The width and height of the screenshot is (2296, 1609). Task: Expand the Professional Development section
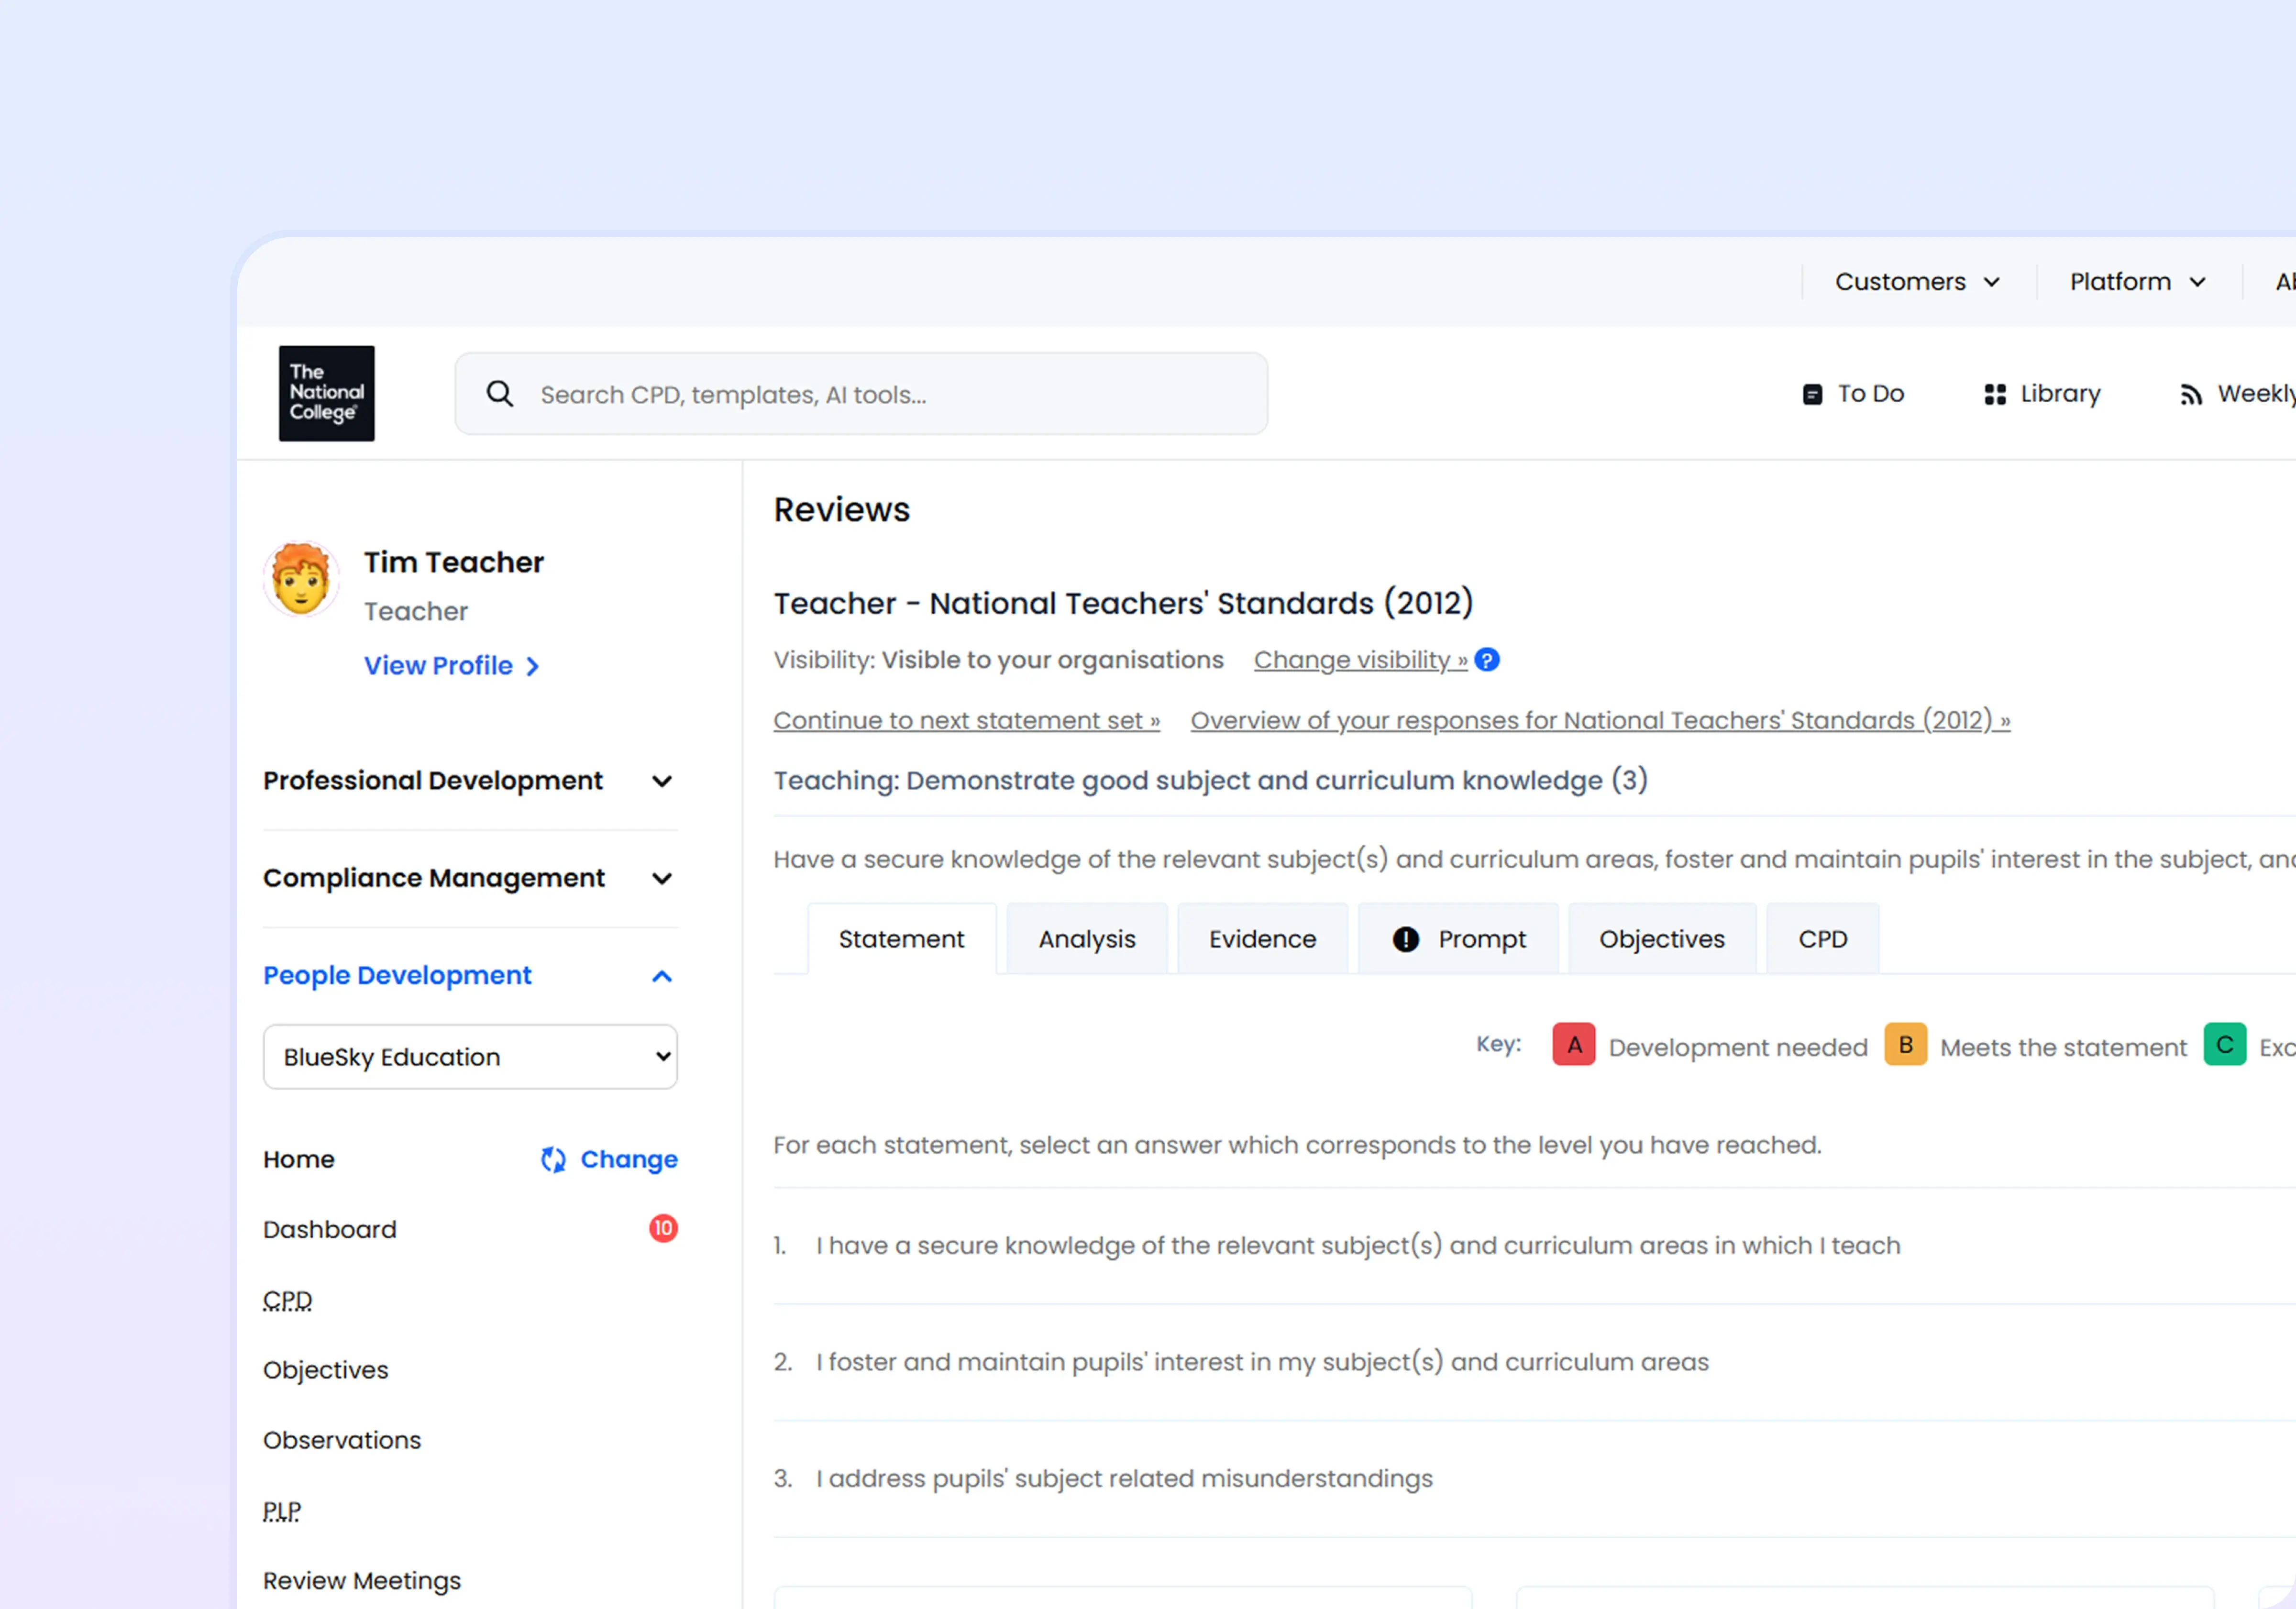[x=661, y=781]
